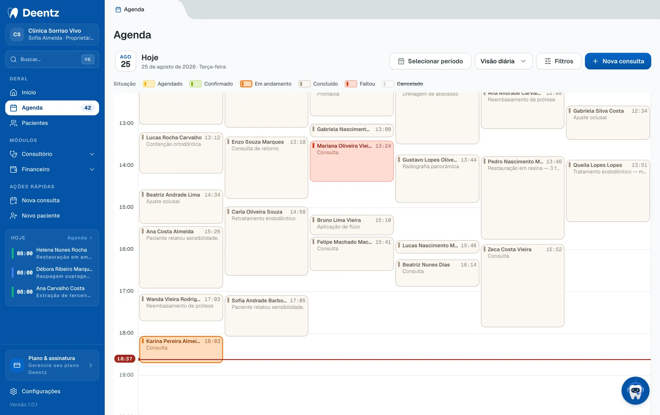This screenshot has height=415, width=660.
Task: Click the Buscar search field
Action: click(x=52, y=59)
